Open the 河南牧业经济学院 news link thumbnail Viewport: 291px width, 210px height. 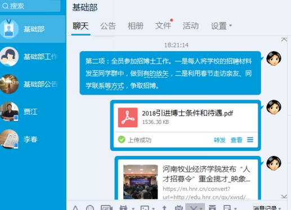(x=140, y=182)
